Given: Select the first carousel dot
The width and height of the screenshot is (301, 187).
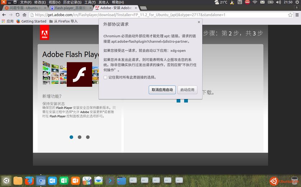Looking at the screenshot, I should coord(71,137).
